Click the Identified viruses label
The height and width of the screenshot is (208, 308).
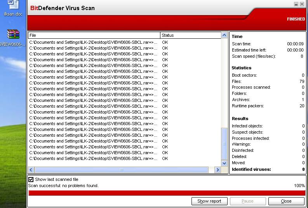[x=251, y=169]
